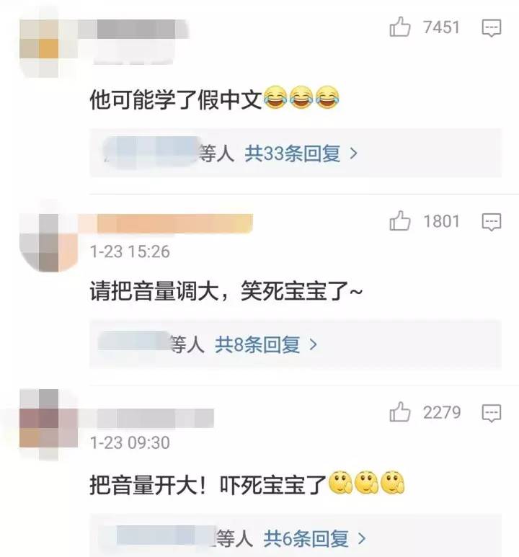Tap the comment 请把音量调大，笑死宝宝了
The width and height of the screenshot is (519, 557).
(226, 291)
